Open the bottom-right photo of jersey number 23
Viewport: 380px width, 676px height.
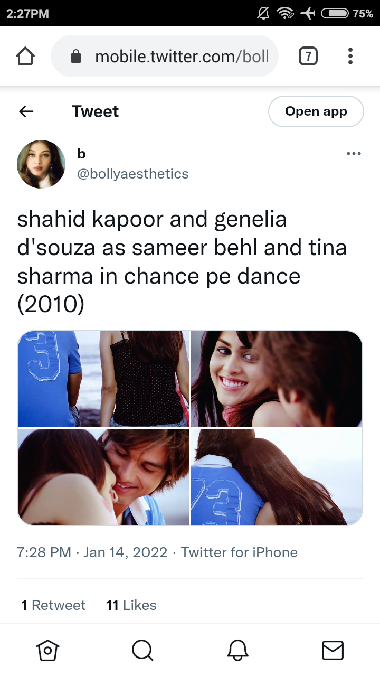pyautogui.click(x=277, y=477)
